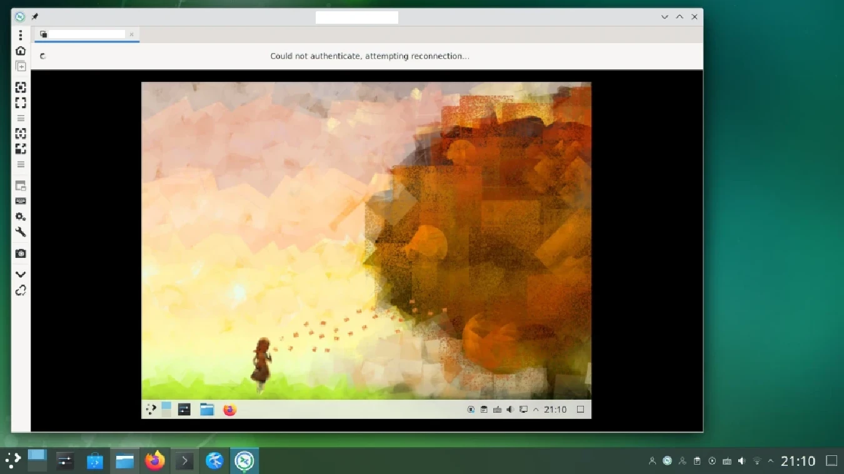This screenshot has width=844, height=474.
Task: Open Remmina main window via home icon
Action: click(x=21, y=51)
